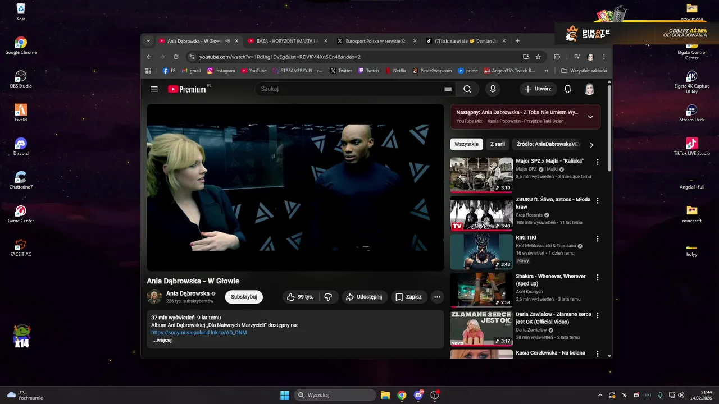
Task: Open File Explorer from the taskbar
Action: pyautogui.click(x=385, y=395)
